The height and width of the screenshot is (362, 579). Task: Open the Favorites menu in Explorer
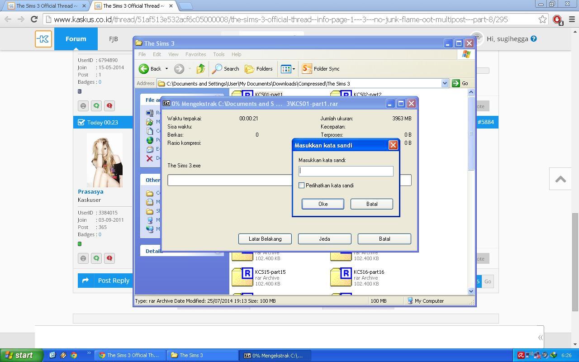tap(195, 54)
